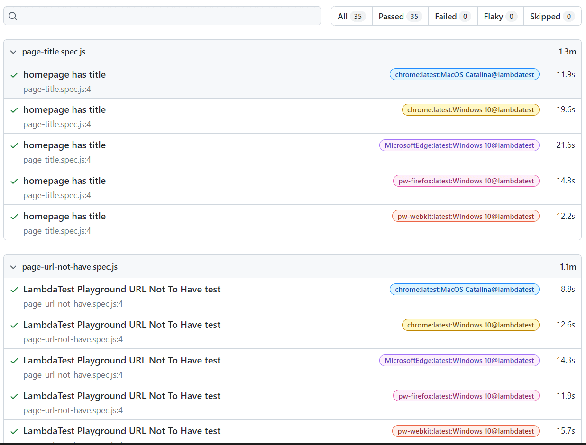The height and width of the screenshot is (445, 586).
Task: Enable the Skipped tests filter
Action: coord(552,16)
